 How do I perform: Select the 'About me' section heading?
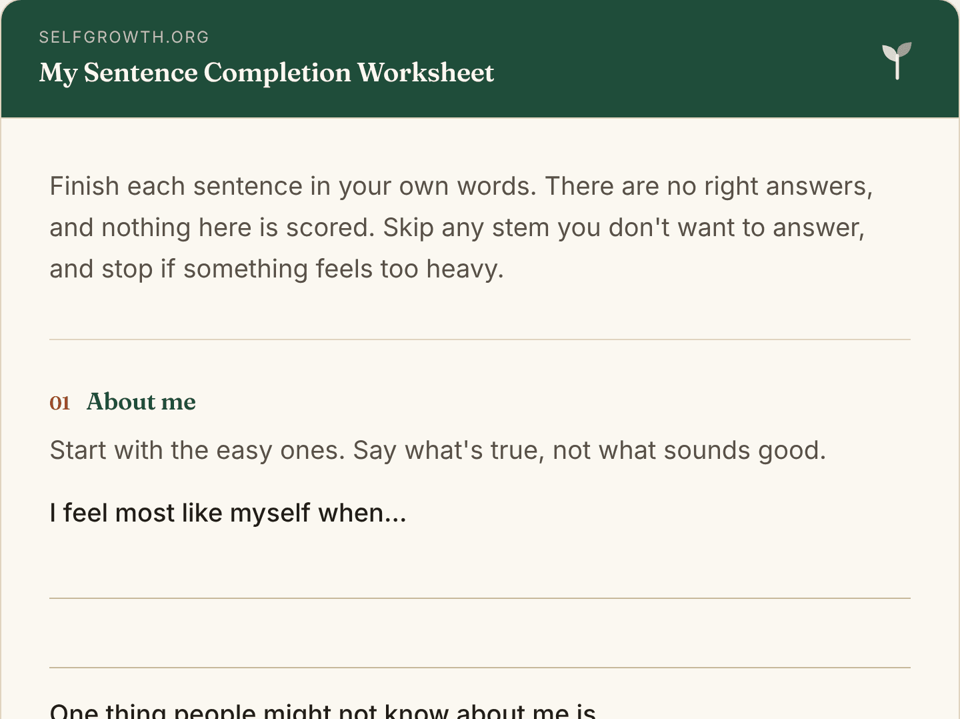tap(141, 402)
